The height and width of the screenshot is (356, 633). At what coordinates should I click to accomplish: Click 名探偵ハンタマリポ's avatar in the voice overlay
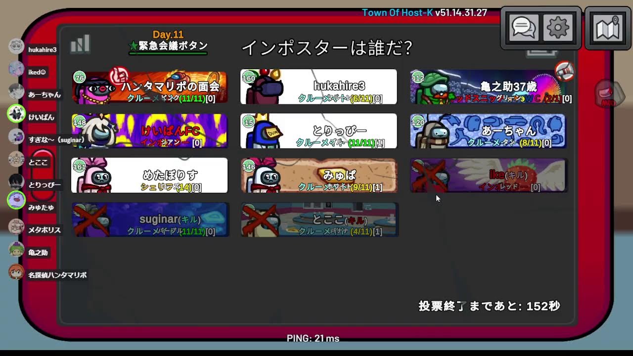(16, 272)
